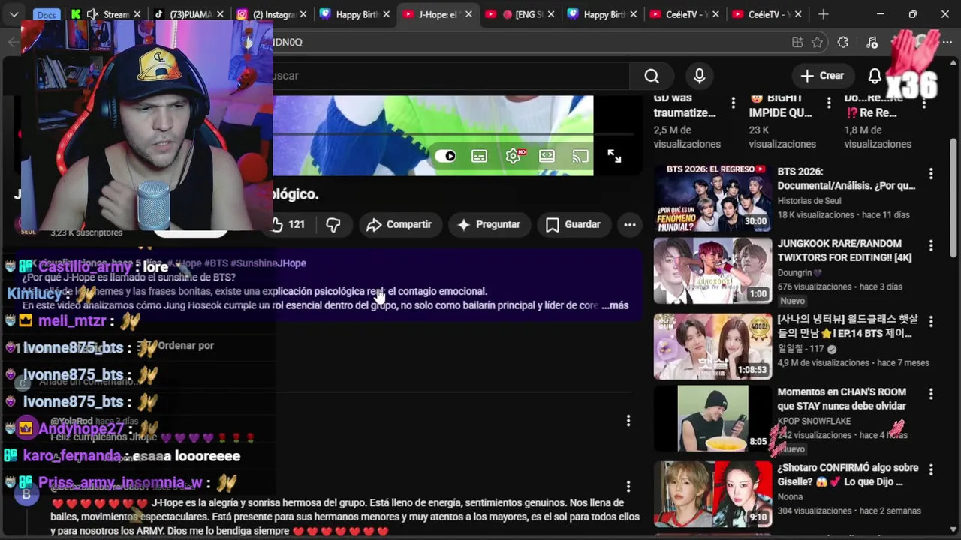
Task: Mute the Stream tab via speaker icon
Action: pyautogui.click(x=92, y=14)
